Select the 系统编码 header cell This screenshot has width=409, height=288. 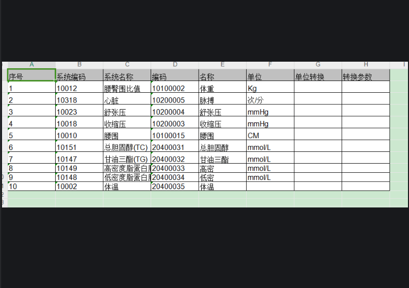[79, 77]
